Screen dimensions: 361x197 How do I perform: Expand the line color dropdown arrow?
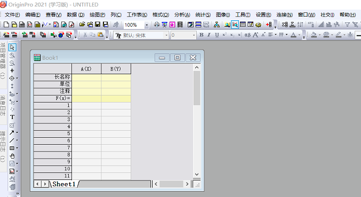344,35
